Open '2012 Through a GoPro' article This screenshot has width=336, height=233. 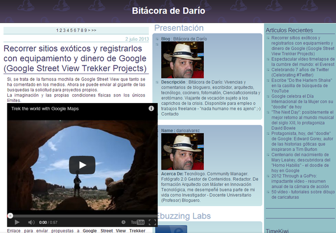click(300, 181)
